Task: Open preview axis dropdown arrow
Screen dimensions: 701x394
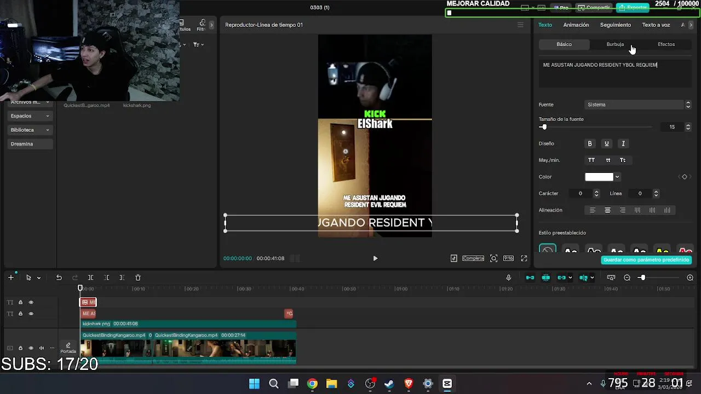Action: pyautogui.click(x=592, y=278)
